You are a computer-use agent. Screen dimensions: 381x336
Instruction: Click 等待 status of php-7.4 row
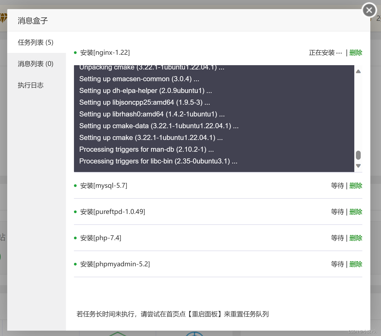coord(337,238)
